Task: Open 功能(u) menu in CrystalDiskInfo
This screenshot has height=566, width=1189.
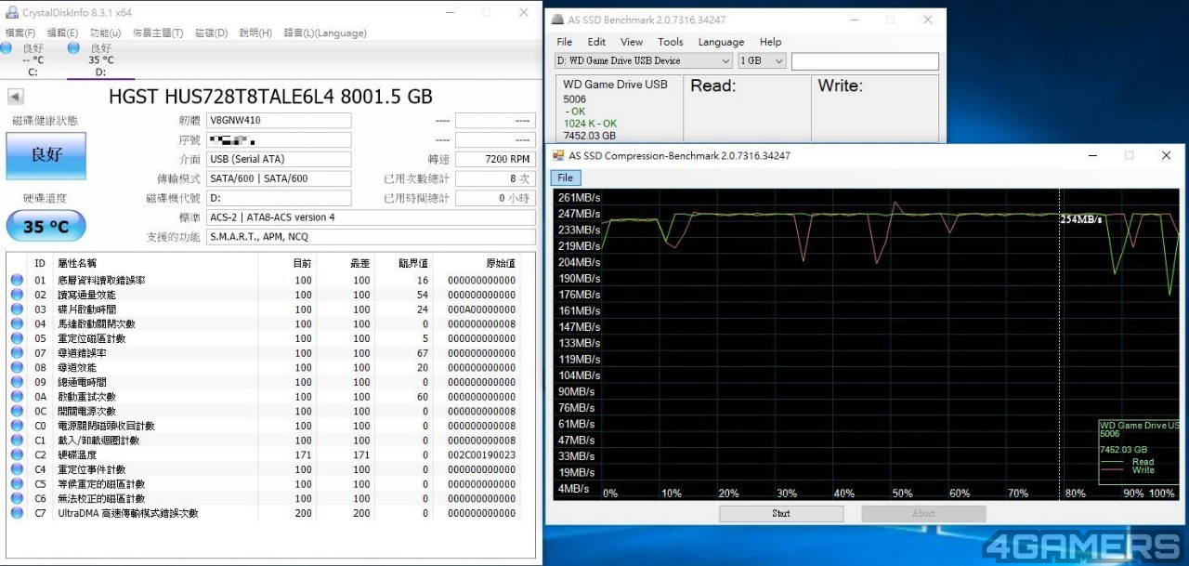Action: tap(105, 33)
